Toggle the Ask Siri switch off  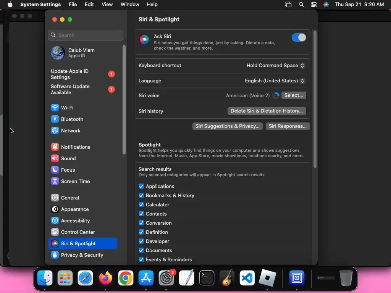click(299, 38)
